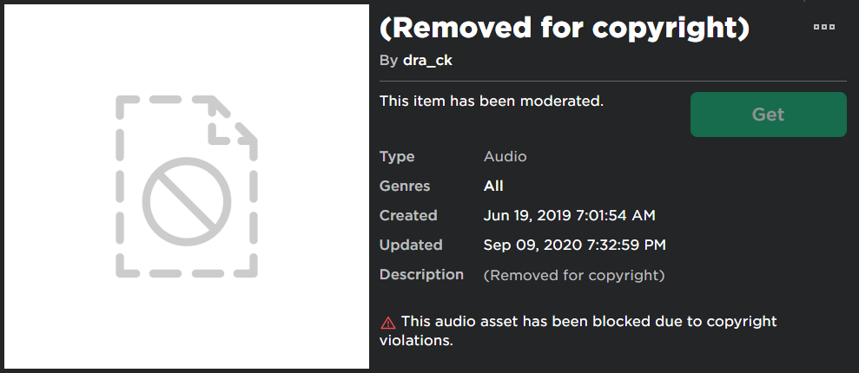The width and height of the screenshot is (859, 373).
Task: Click the red warning triangle icon
Action: (x=387, y=323)
